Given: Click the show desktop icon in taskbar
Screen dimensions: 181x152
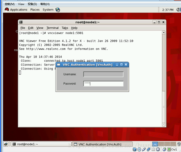Looking at the screenshot, I should point(6,144).
